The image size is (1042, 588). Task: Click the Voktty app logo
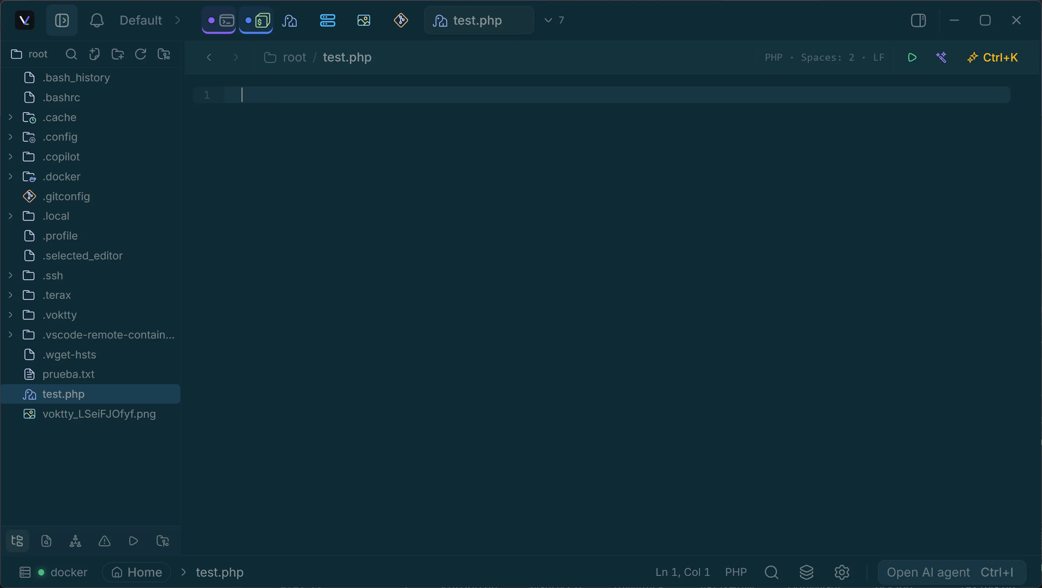click(x=24, y=20)
